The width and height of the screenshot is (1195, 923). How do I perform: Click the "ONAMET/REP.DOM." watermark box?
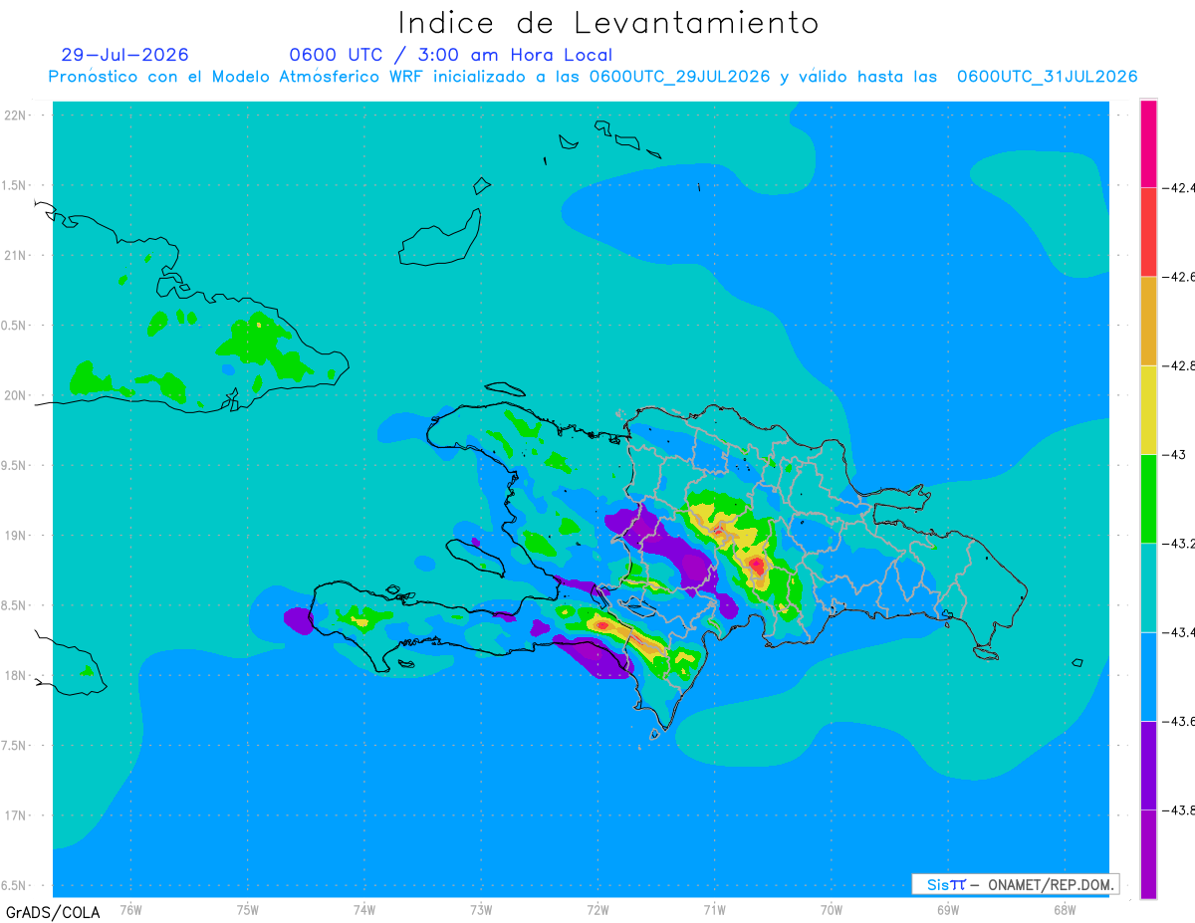pos(1016,884)
